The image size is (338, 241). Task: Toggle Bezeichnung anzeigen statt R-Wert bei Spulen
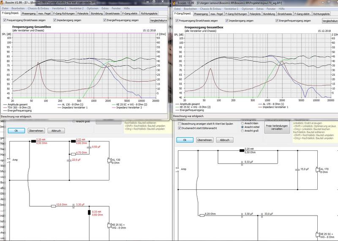tap(180, 124)
